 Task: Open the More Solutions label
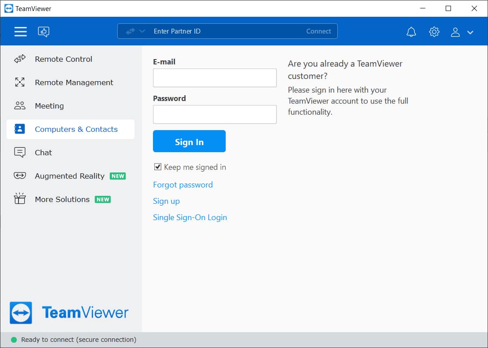(62, 199)
